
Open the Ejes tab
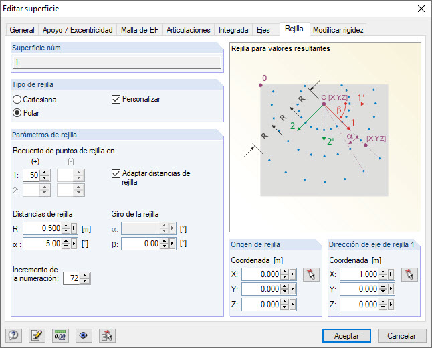click(263, 30)
